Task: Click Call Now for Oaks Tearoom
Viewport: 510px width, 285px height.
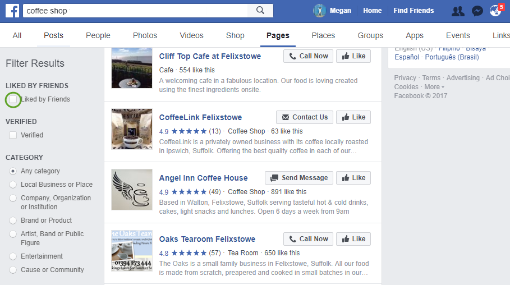Action: tap(308, 239)
